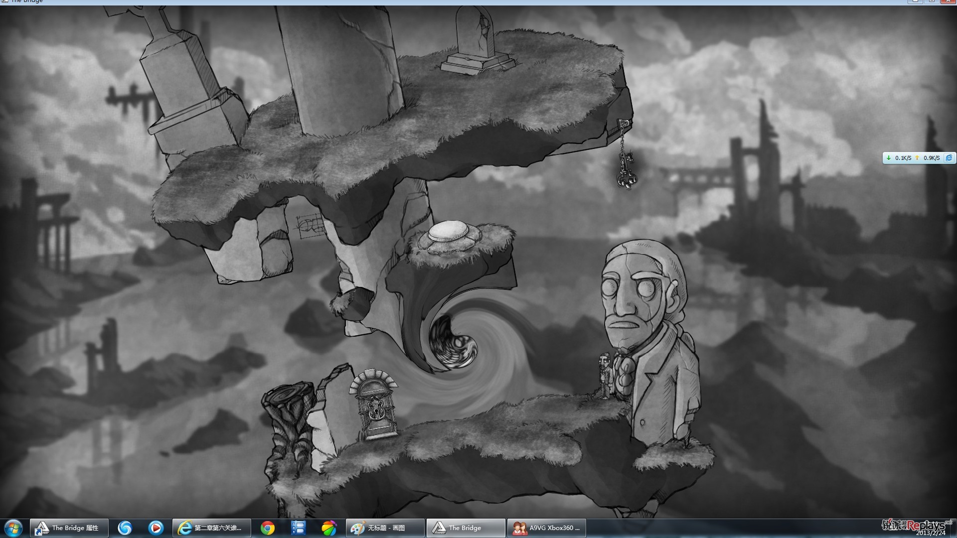Image resolution: width=957 pixels, height=538 pixels.
Task: Click the small man character
Action: pos(605,376)
